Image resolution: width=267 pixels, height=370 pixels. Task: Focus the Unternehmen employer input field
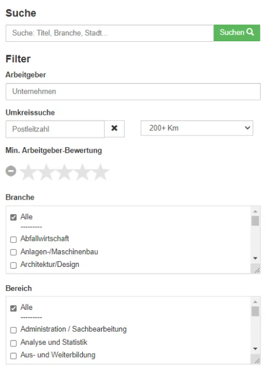[133, 91]
